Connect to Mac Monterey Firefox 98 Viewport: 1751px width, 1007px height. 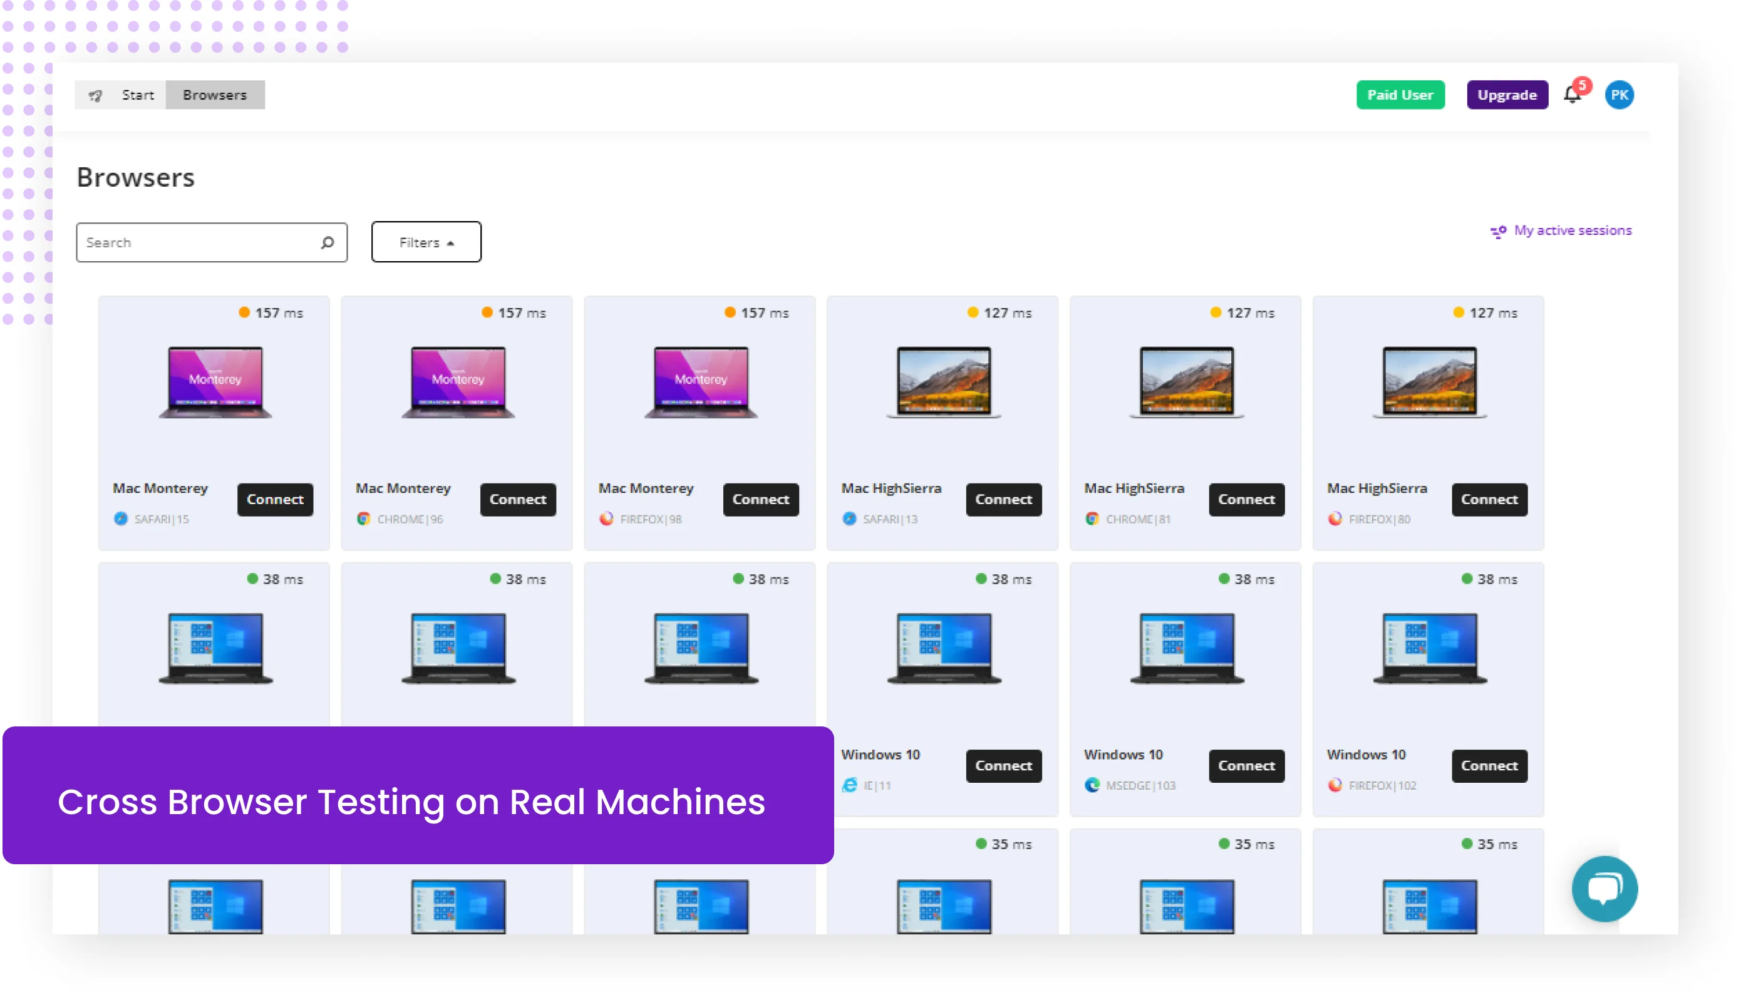[761, 499]
